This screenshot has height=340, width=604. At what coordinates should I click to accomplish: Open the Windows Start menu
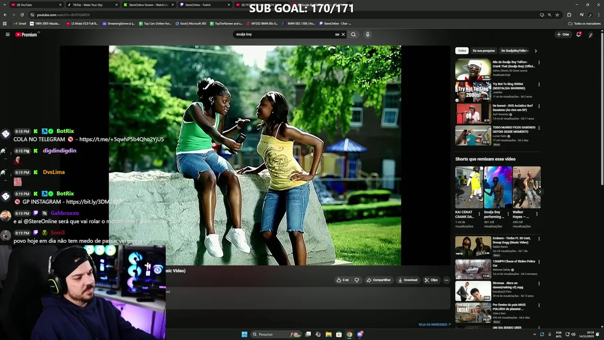tap(244, 334)
